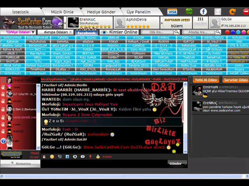Click the Facebook icon in top bar

[x=203, y=12]
